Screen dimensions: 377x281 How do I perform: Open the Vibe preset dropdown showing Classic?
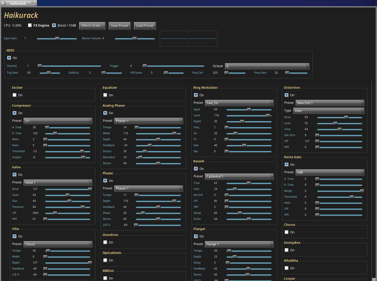coord(58,244)
